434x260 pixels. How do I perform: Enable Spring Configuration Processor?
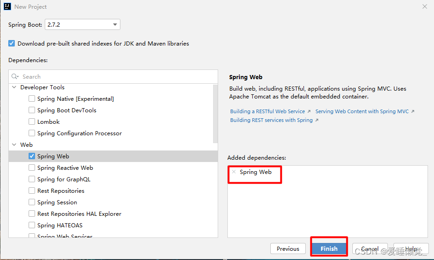[32, 133]
